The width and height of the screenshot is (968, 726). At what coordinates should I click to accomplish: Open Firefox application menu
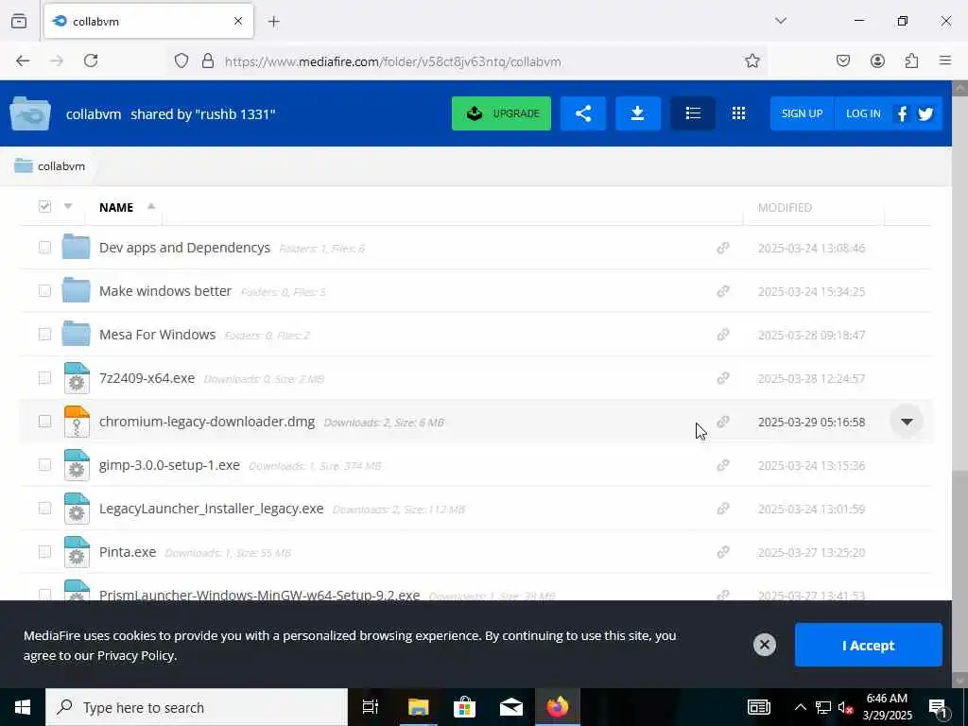coord(945,60)
